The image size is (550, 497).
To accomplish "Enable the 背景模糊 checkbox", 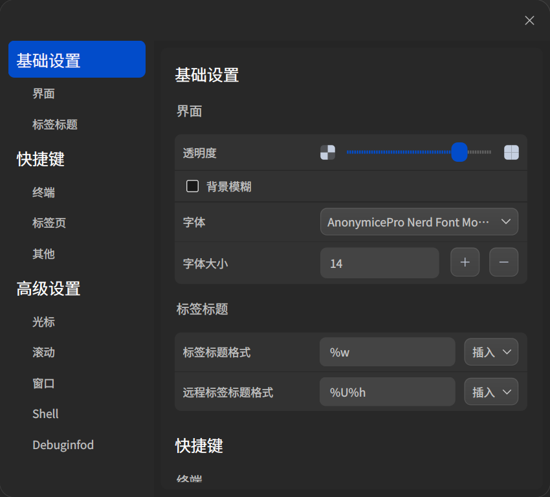I will point(192,186).
